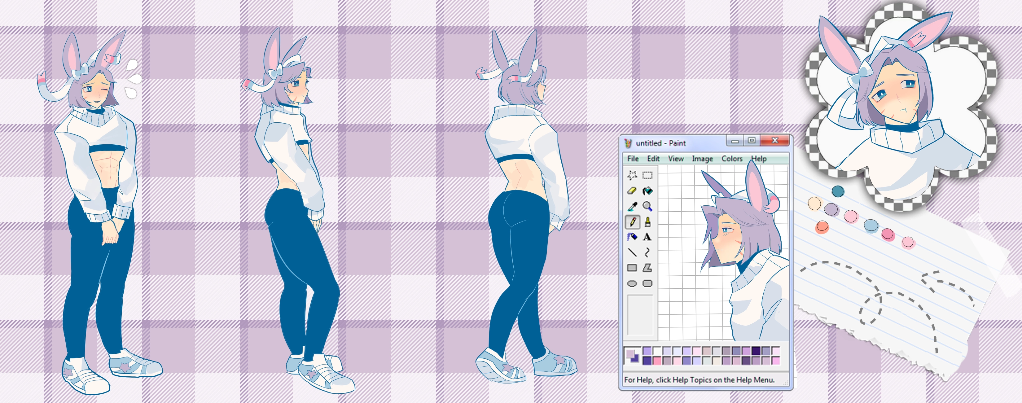Pick the hot pink palette swatch
1022x403 pixels.
coord(657,361)
